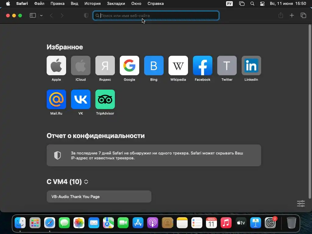The width and height of the screenshot is (312, 234).
Task: Open Photos from the Dock
Action: [x=79, y=223]
